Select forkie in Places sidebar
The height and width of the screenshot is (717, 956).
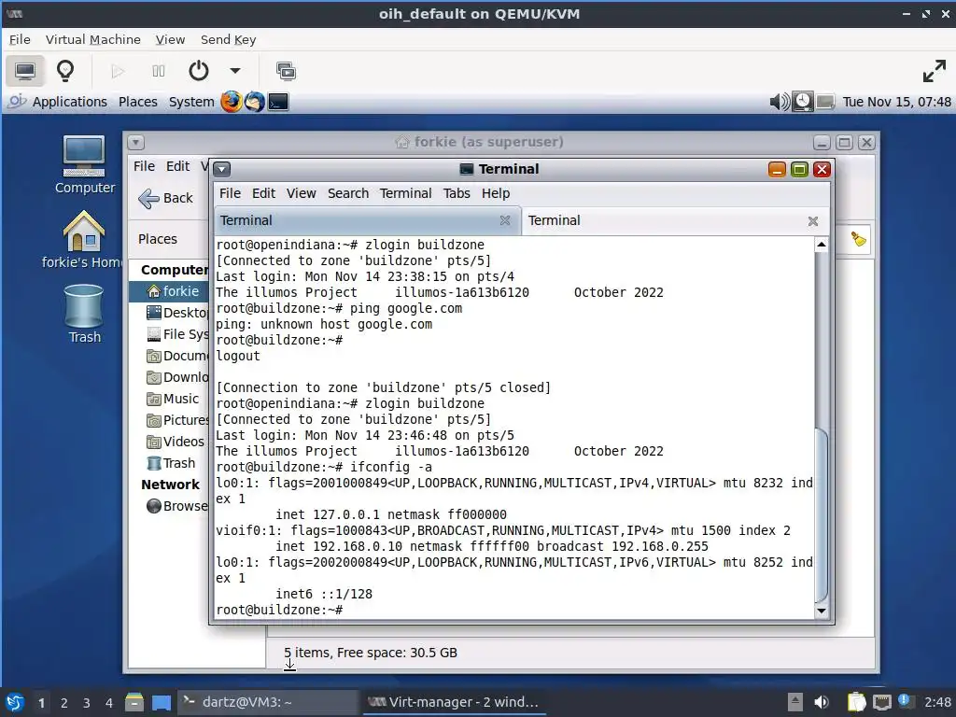[169, 291]
